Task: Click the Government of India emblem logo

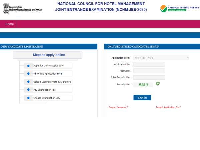Action: 6,8
